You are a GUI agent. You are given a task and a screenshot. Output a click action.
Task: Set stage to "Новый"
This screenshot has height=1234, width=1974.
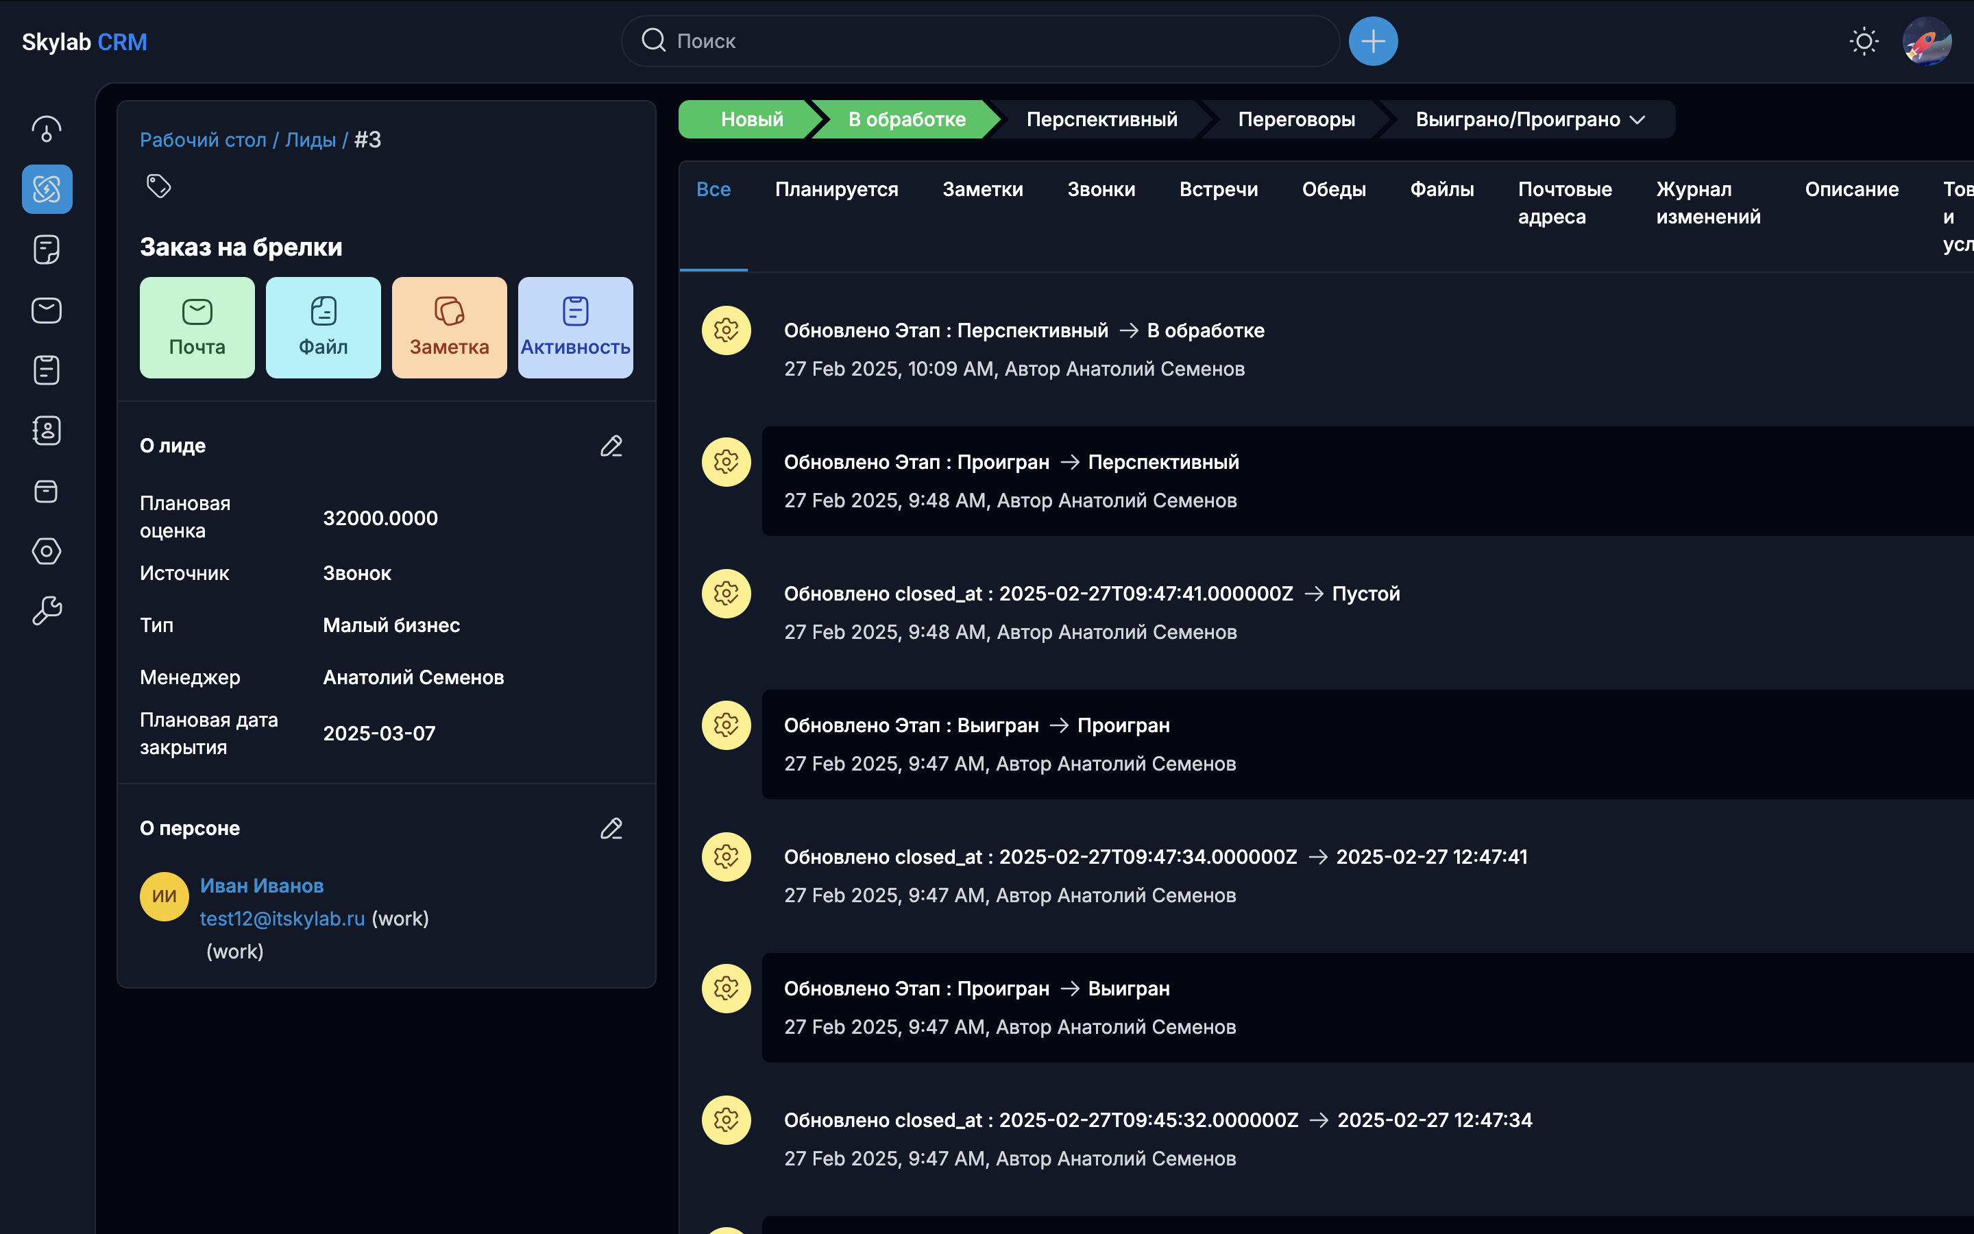click(x=751, y=119)
